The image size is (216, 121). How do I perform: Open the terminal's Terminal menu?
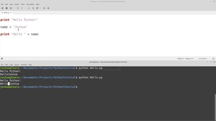pyautogui.click(x=24, y=65)
